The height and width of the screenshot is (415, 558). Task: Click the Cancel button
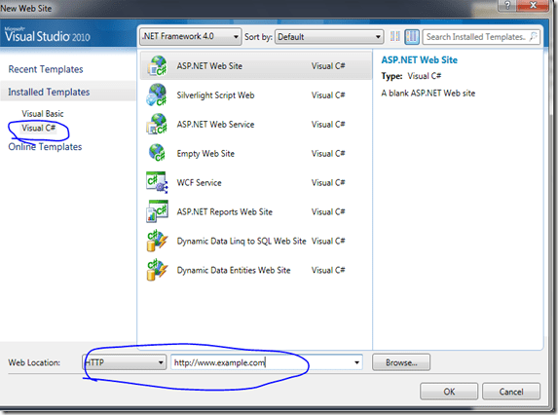coord(511,392)
